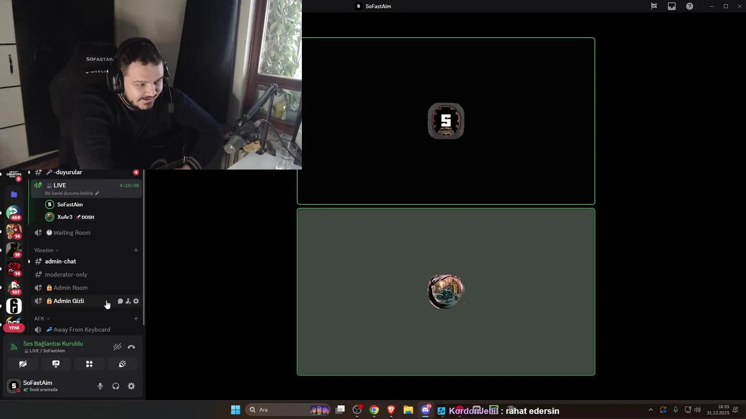
Task: Collapse the AFK category
Action: coord(42,318)
